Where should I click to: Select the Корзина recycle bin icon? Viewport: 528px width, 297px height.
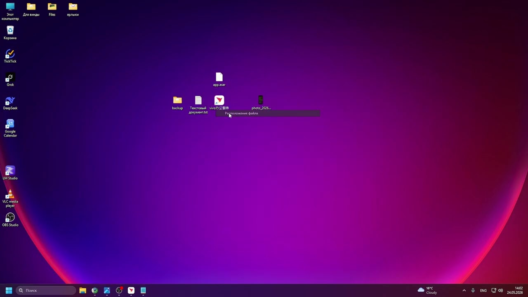[10, 33]
